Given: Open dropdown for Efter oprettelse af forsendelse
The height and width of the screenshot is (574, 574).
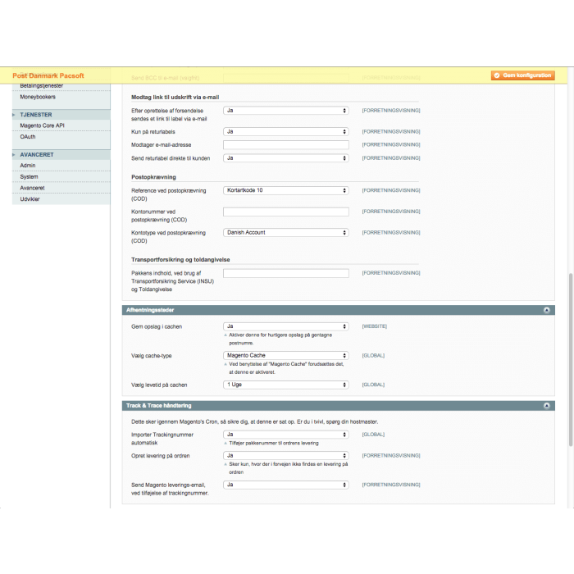Looking at the screenshot, I should 286,111.
